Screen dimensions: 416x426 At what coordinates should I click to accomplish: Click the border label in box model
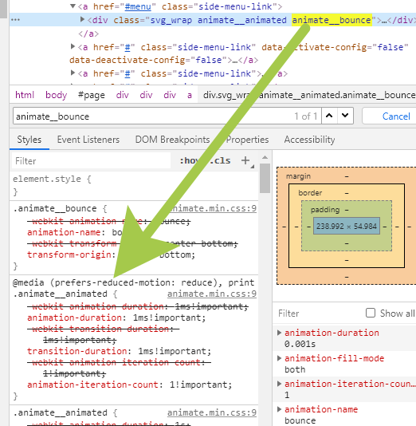coord(310,193)
